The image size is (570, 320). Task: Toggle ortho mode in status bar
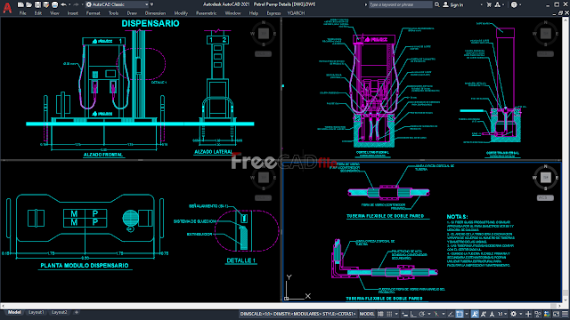(x=413, y=314)
